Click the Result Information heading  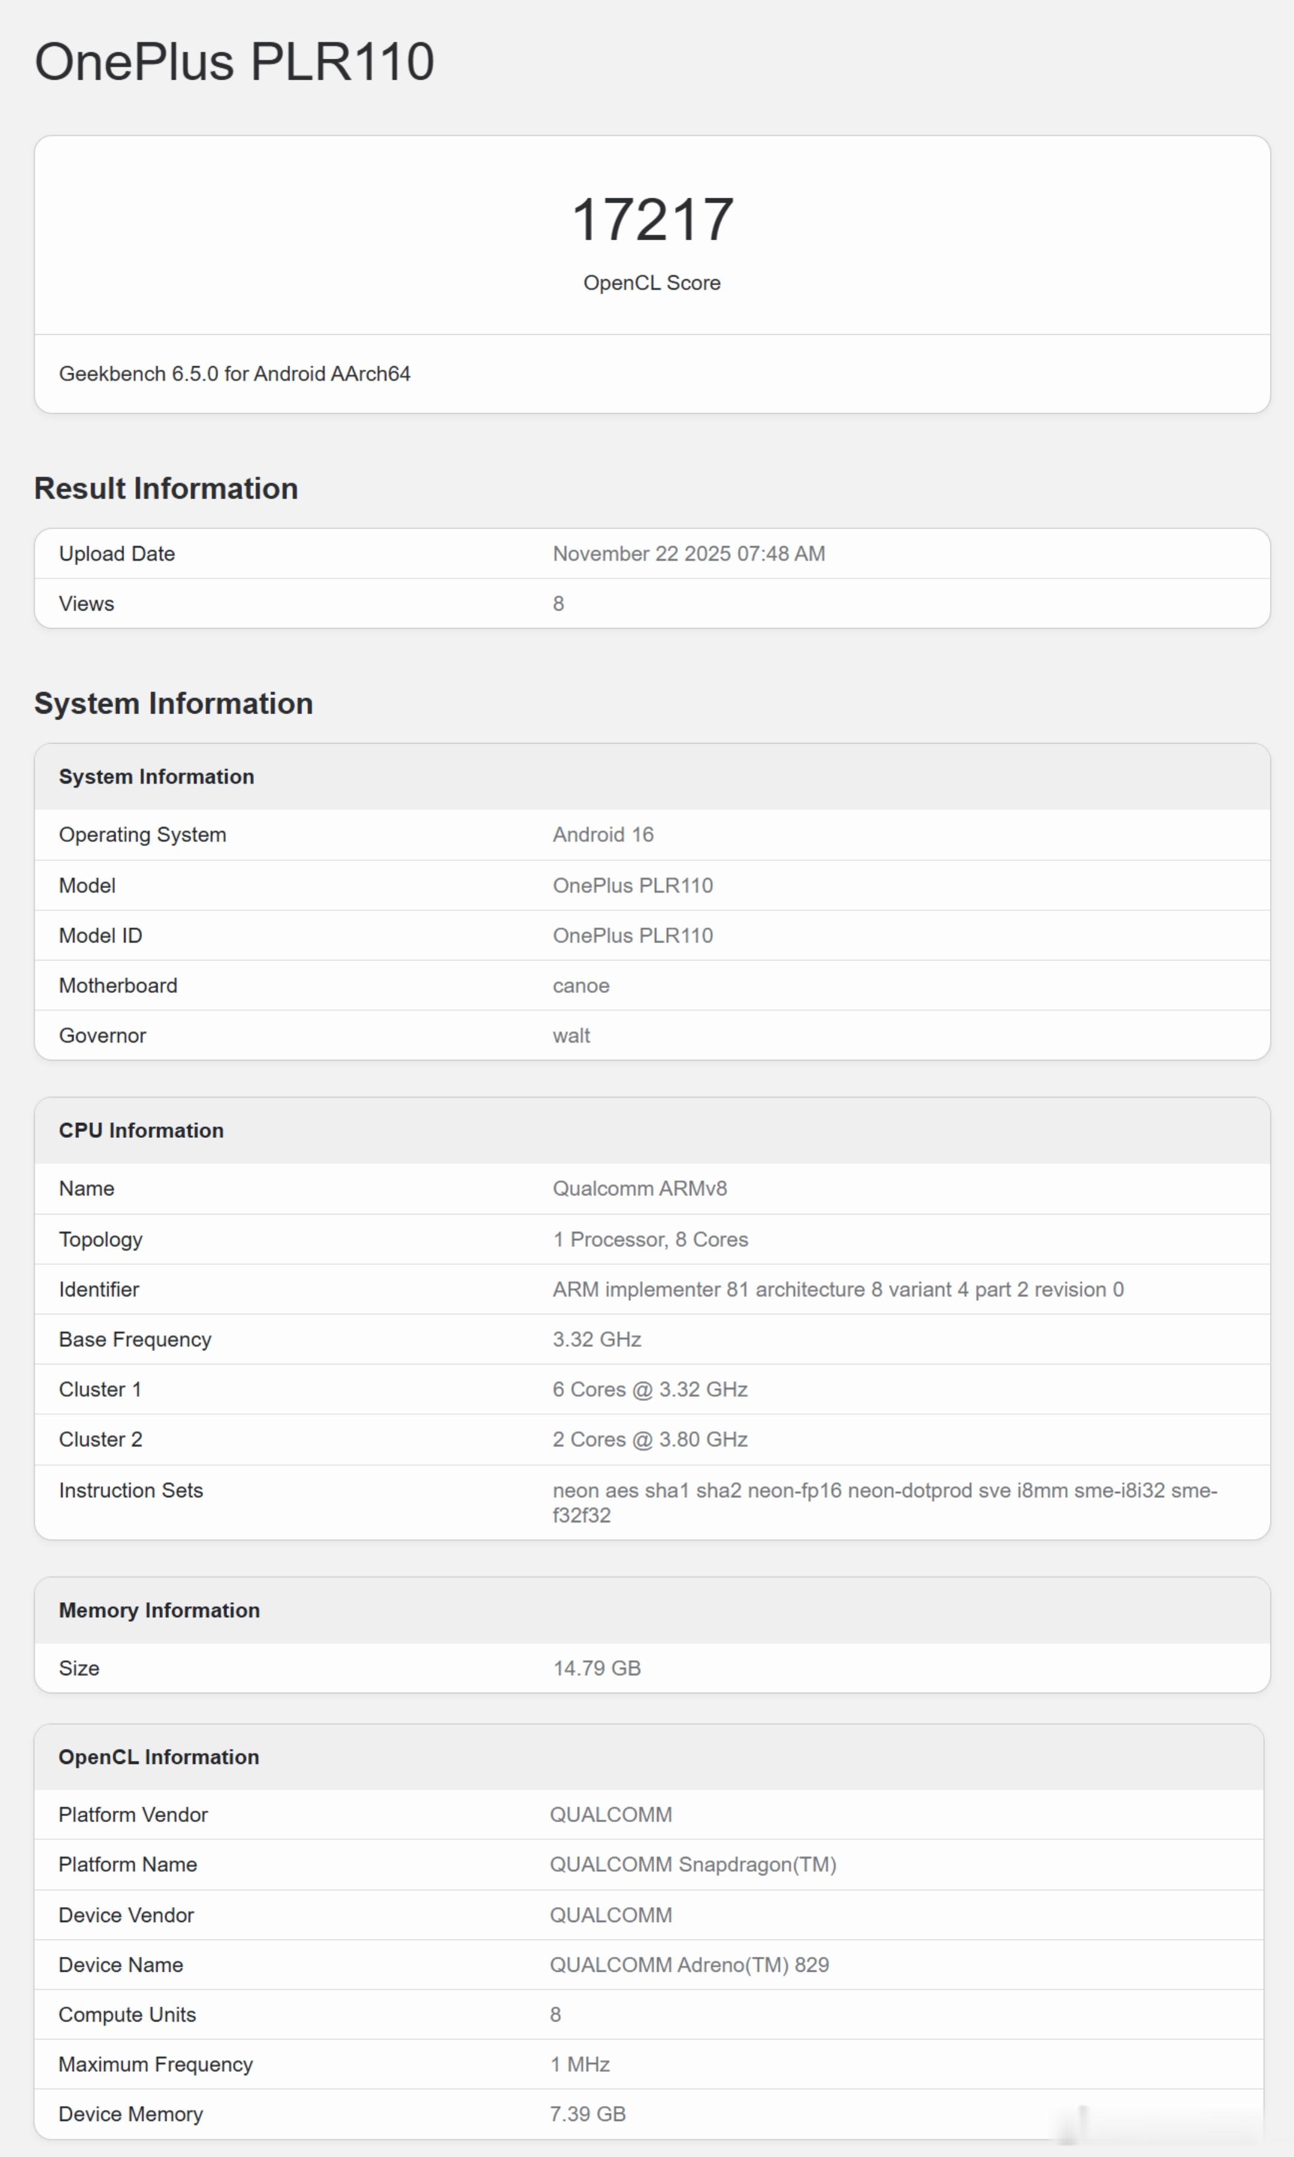166,488
